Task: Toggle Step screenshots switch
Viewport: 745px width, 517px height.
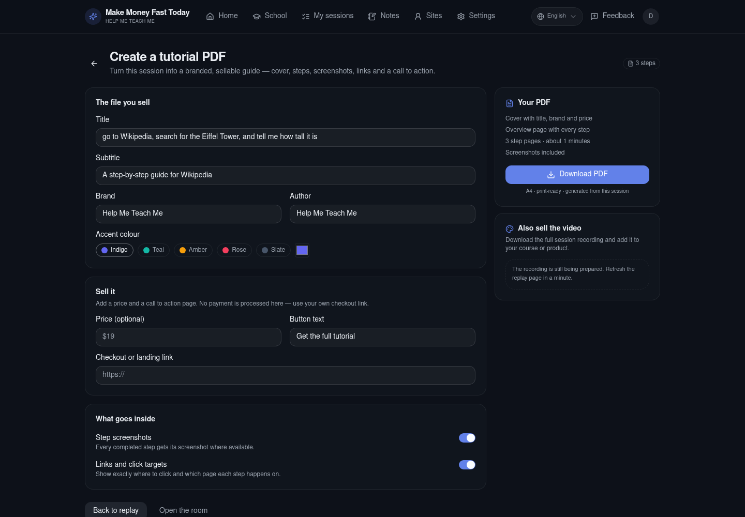Action: pyautogui.click(x=467, y=438)
